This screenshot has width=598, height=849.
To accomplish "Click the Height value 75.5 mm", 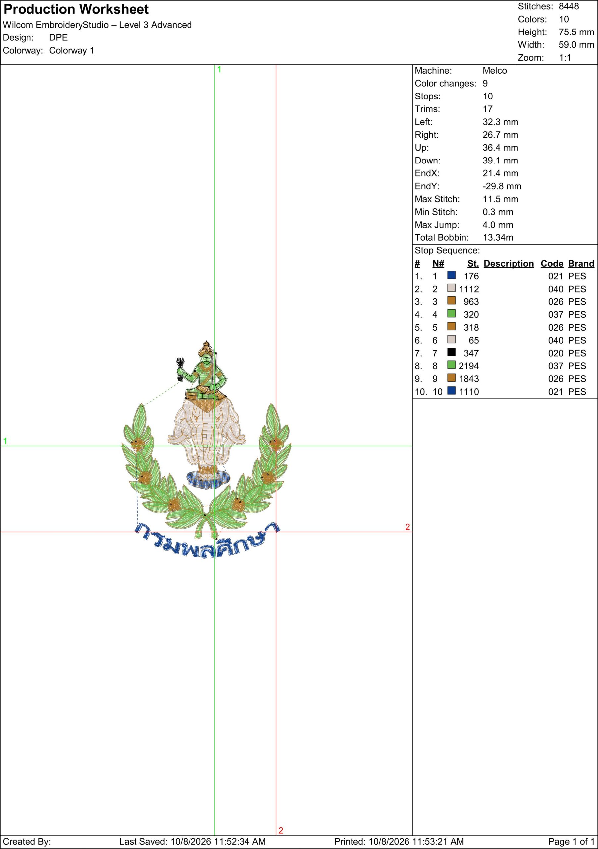I will [576, 32].
